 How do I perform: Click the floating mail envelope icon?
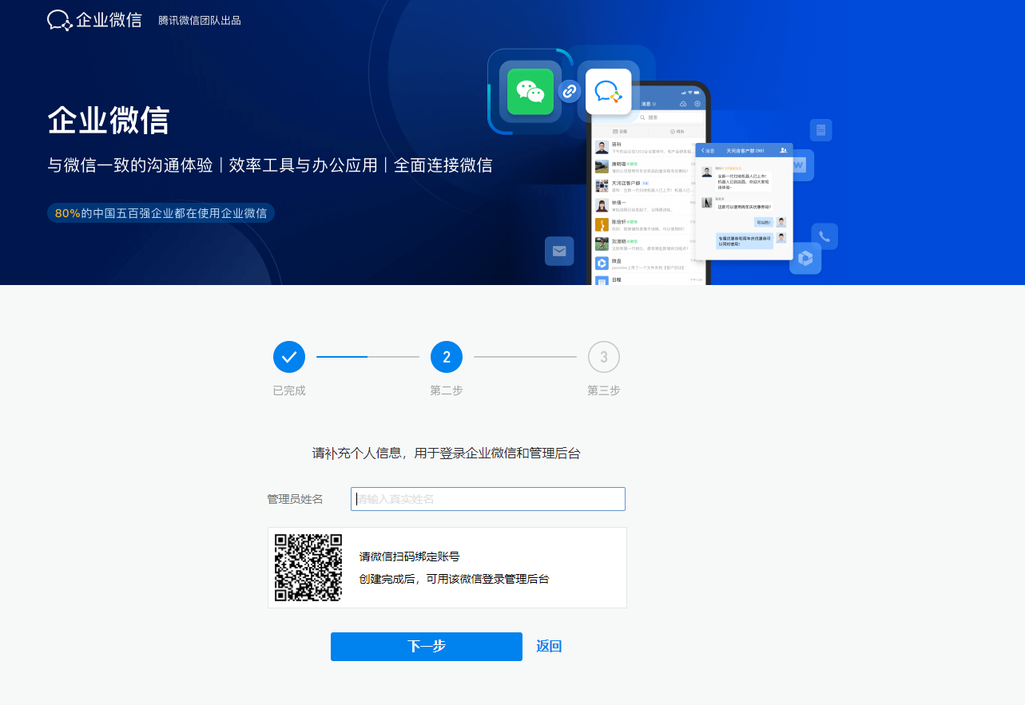pyautogui.click(x=559, y=251)
